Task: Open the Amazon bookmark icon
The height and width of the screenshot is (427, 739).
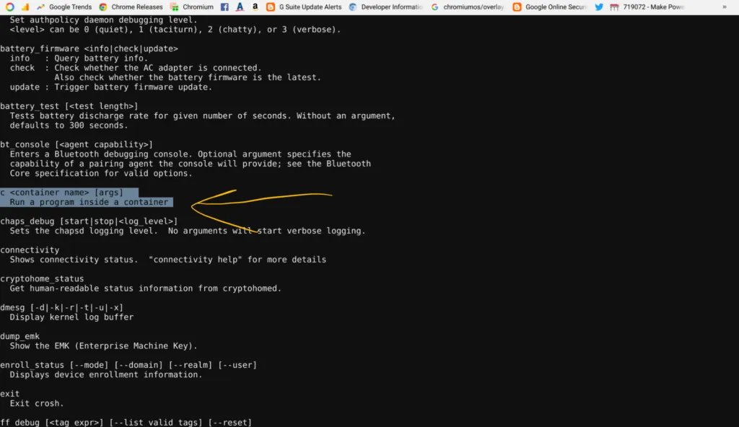Action: [x=255, y=6]
